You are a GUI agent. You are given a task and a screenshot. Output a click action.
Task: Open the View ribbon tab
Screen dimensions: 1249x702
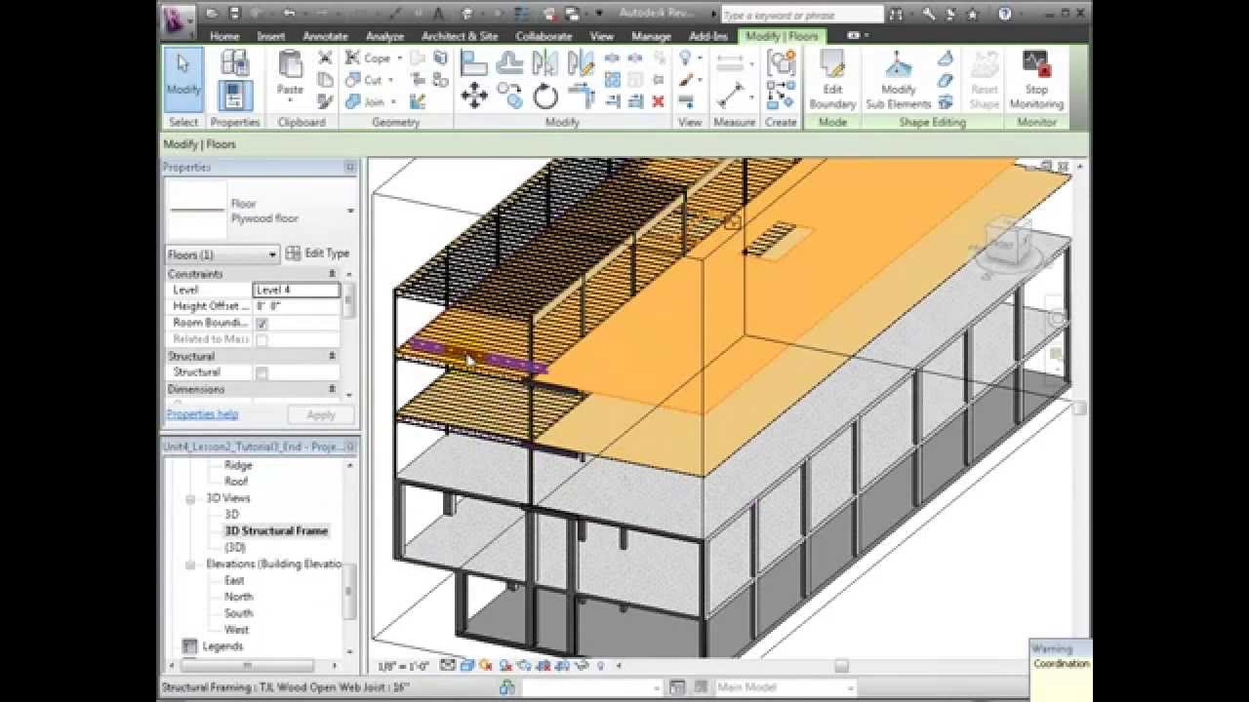pyautogui.click(x=602, y=36)
